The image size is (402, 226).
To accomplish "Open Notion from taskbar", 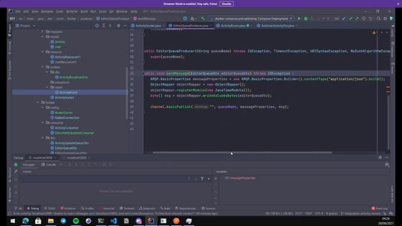I will coord(126,221).
